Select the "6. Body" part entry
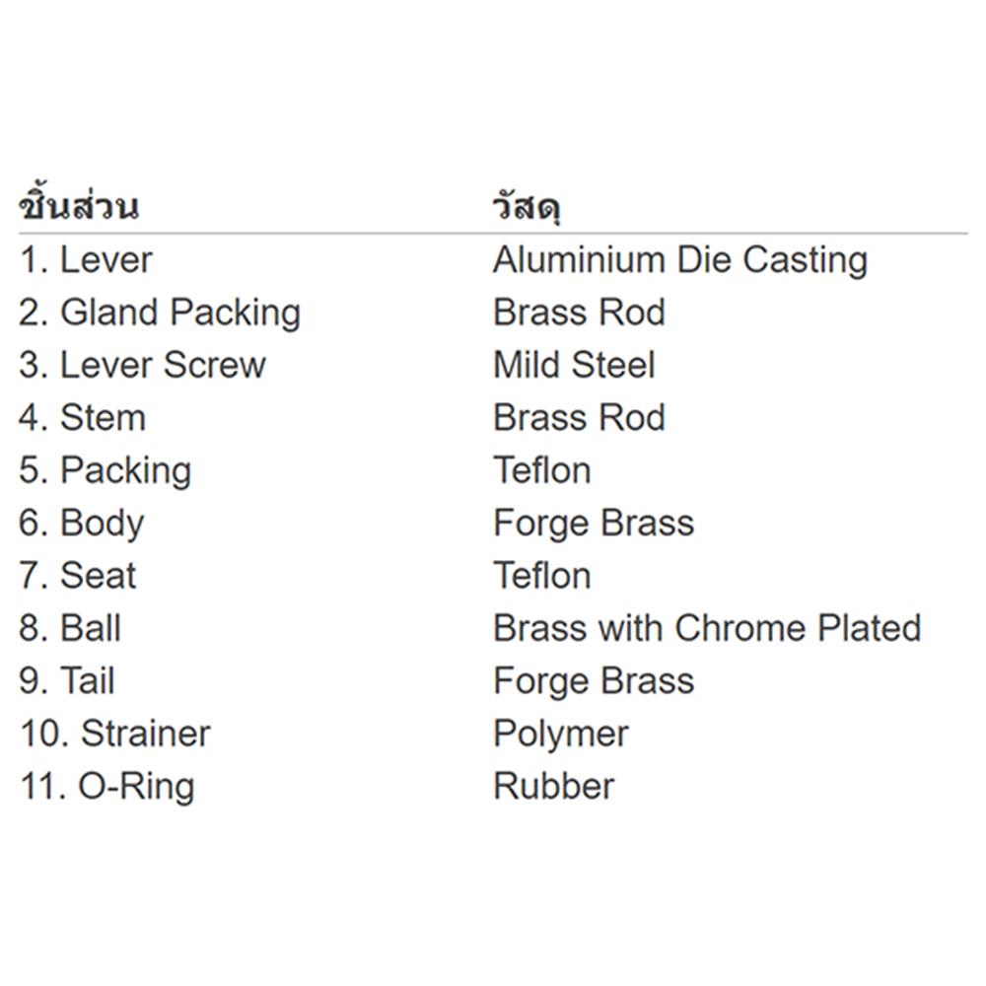Screen dimensions: 986x986 point(82,524)
